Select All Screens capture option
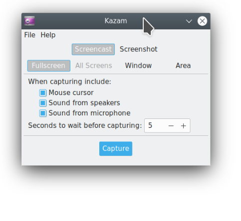 (x=94, y=66)
